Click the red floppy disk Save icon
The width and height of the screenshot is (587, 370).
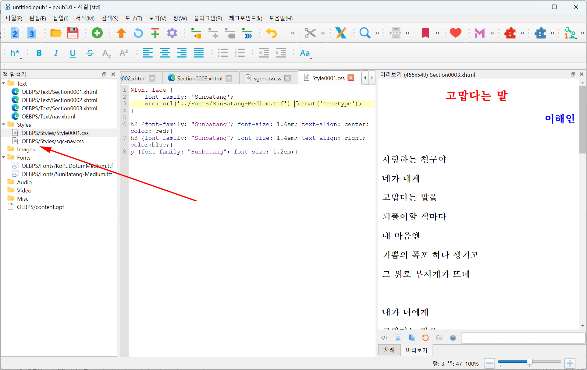pos(73,33)
